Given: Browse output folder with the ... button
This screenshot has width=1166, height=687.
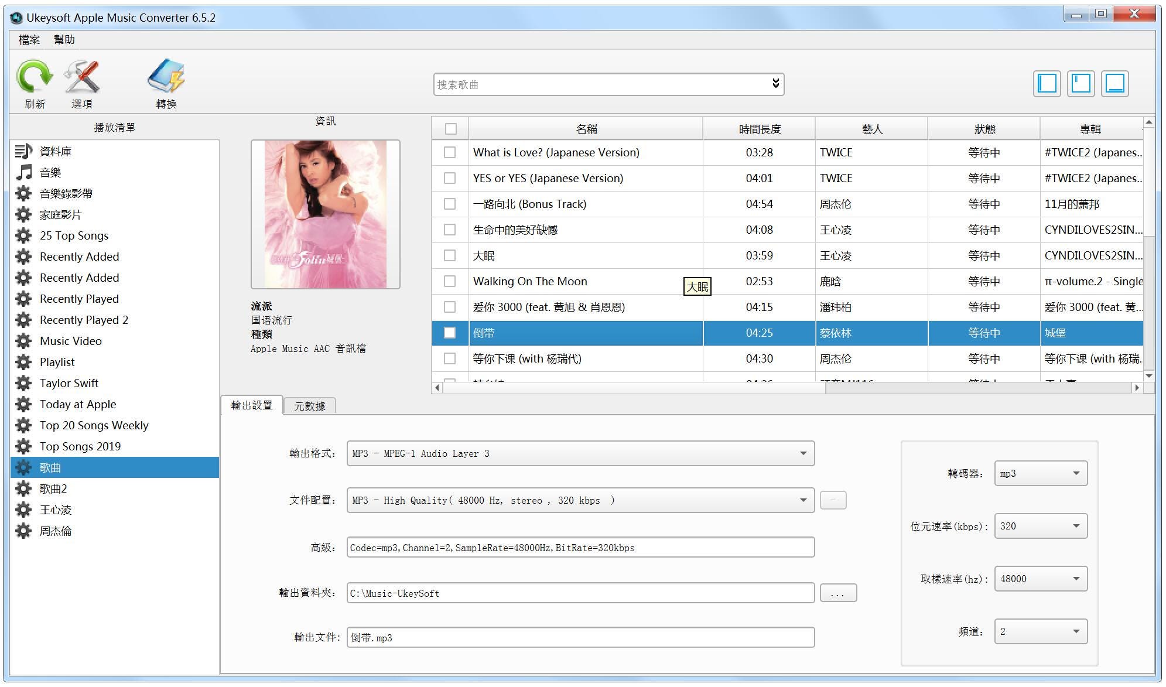Looking at the screenshot, I should coord(838,593).
